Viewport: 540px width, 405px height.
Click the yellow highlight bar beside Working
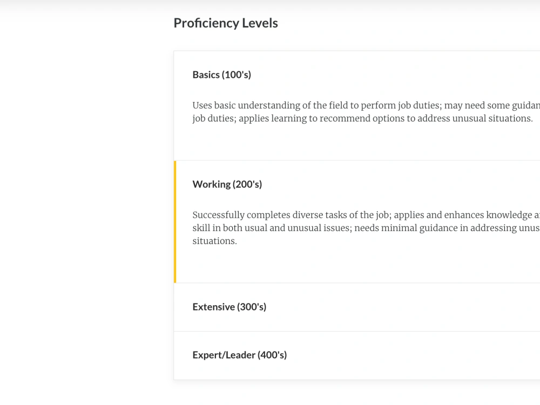[175, 221]
